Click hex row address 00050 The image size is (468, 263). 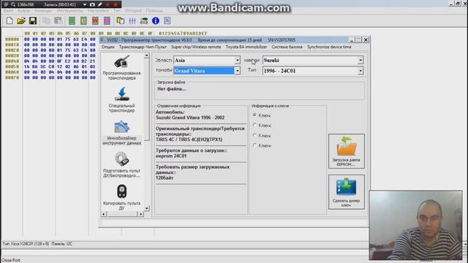coord(12,66)
